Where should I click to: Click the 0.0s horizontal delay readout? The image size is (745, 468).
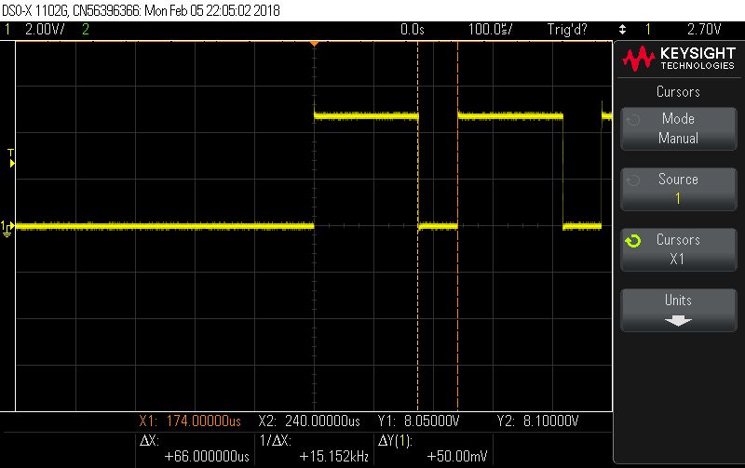click(412, 30)
